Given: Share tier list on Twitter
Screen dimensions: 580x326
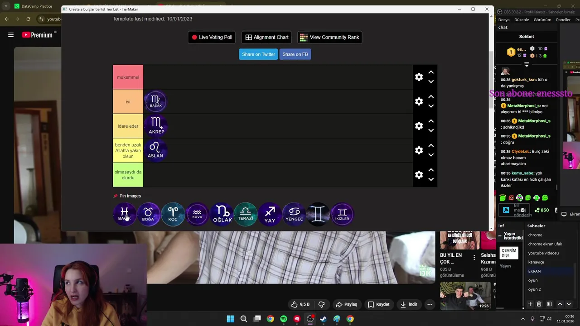Looking at the screenshot, I should [258, 54].
